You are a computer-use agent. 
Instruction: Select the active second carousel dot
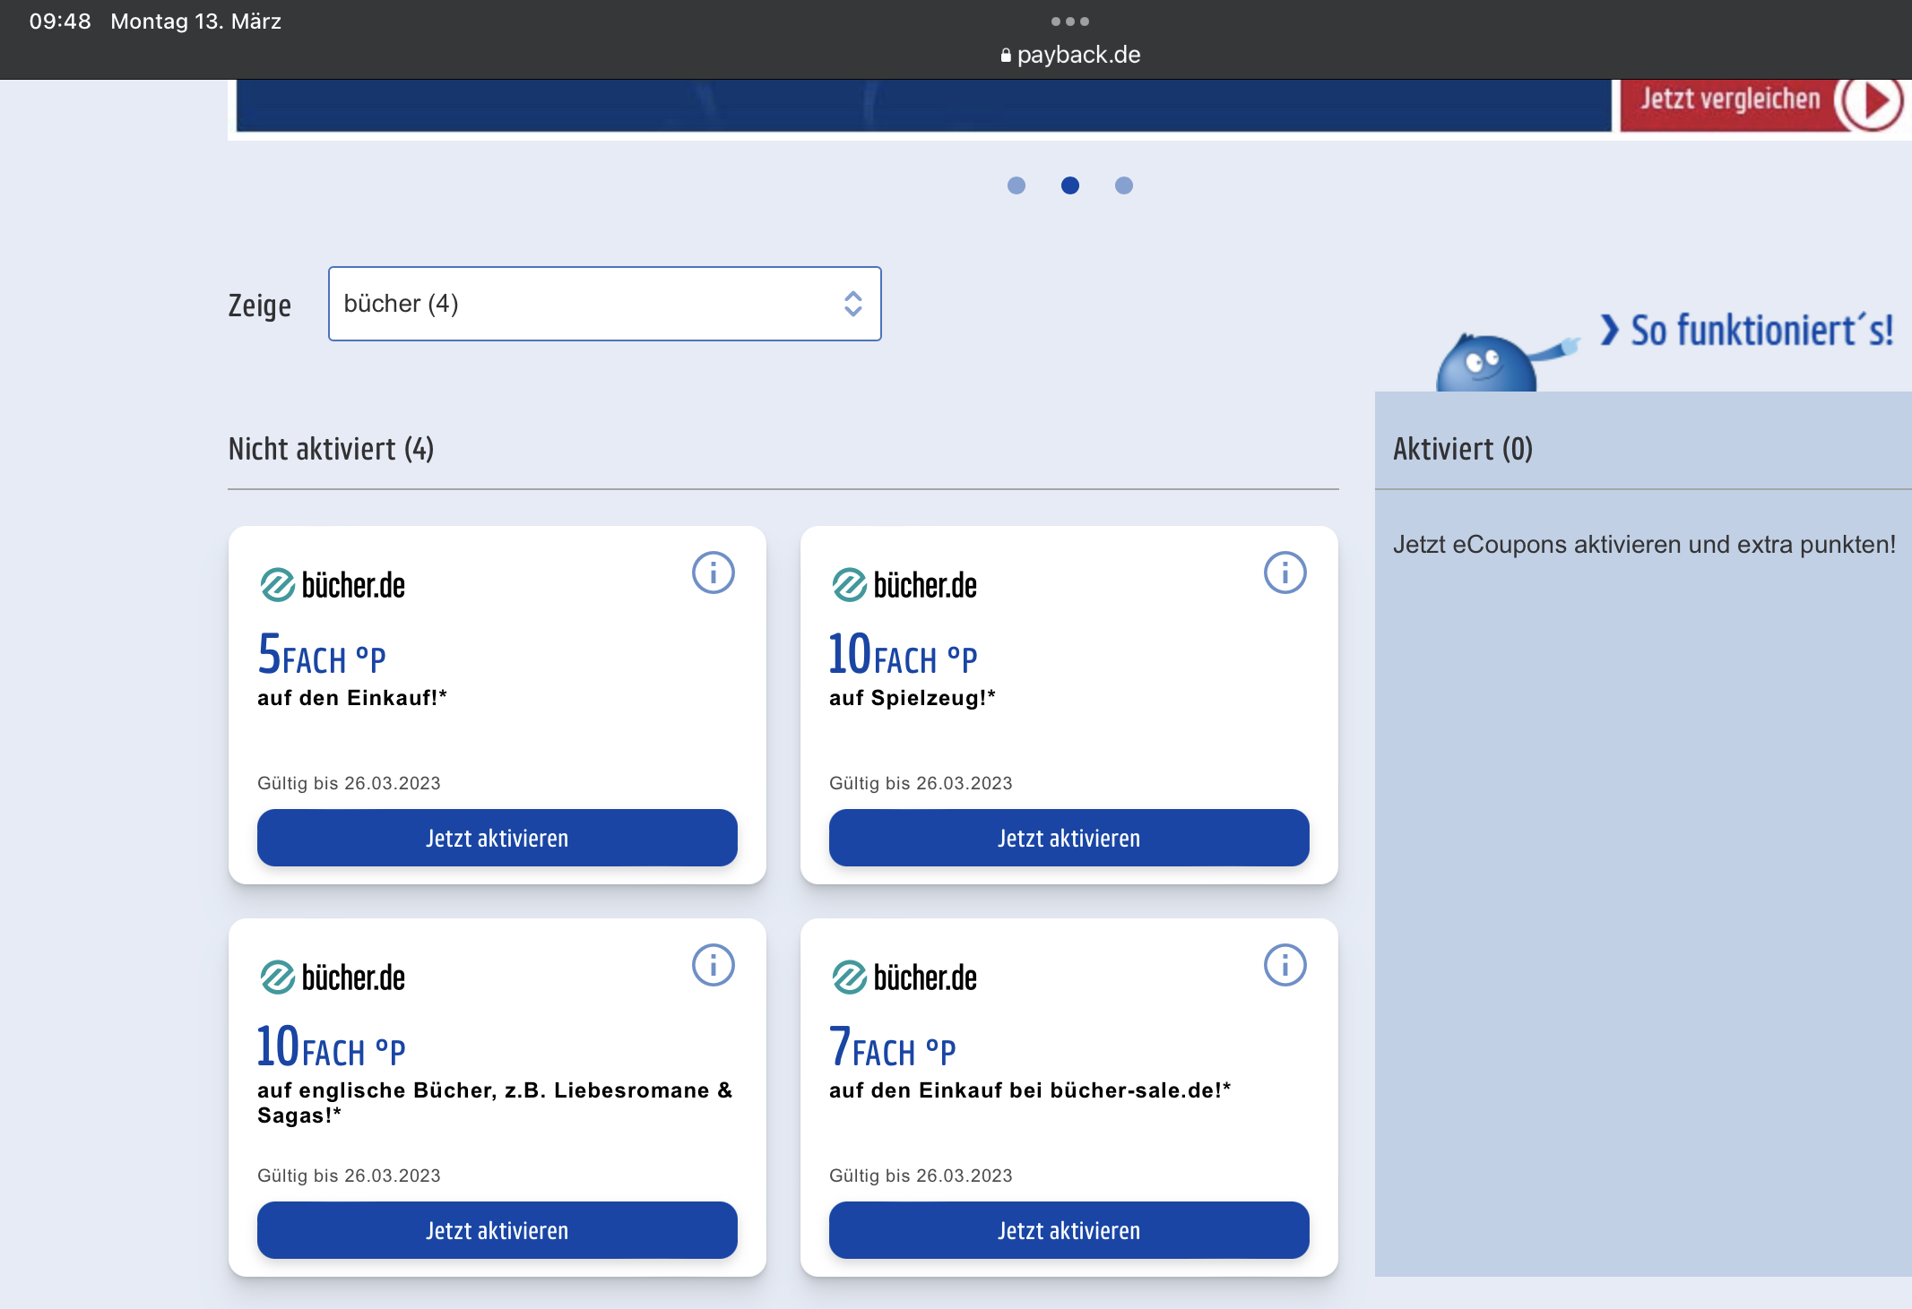pyautogui.click(x=1070, y=185)
